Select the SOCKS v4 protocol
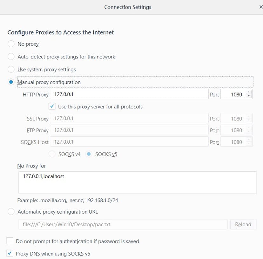 pyautogui.click(x=52, y=154)
